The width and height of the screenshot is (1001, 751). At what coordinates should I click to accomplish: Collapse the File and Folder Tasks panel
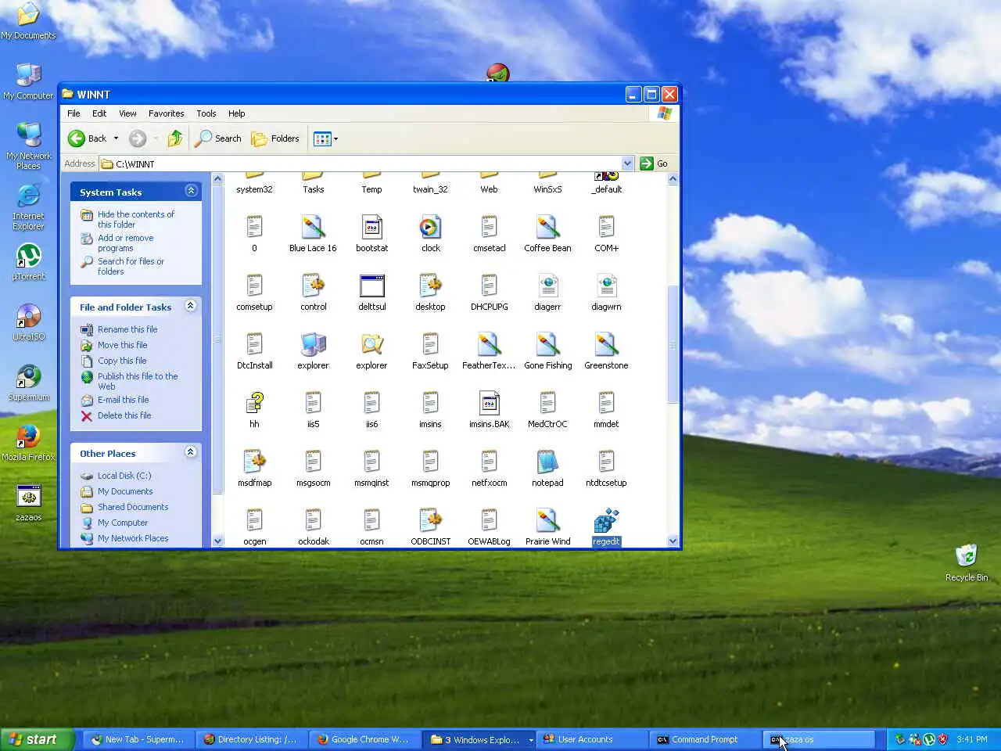(x=191, y=306)
